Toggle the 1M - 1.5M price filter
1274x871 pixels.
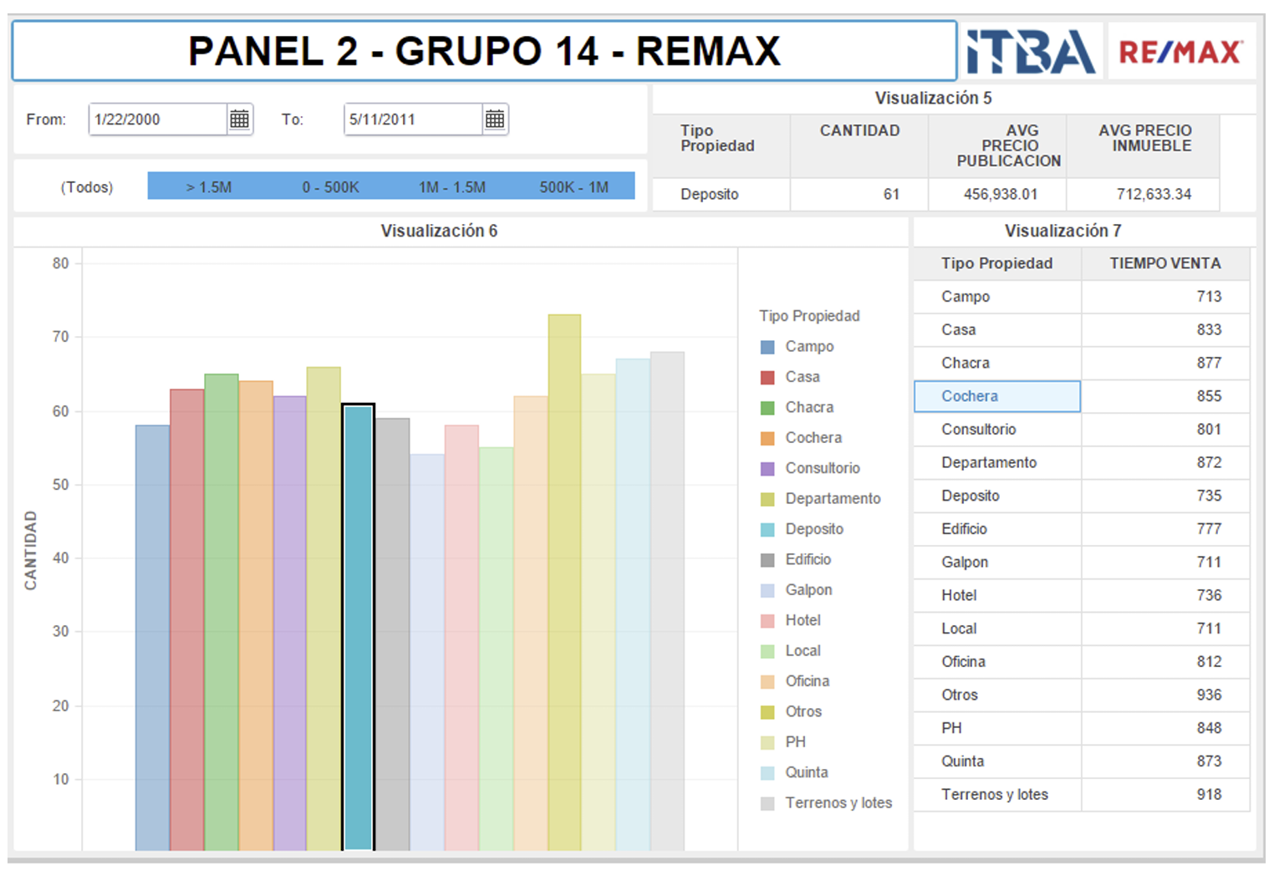pos(451,186)
